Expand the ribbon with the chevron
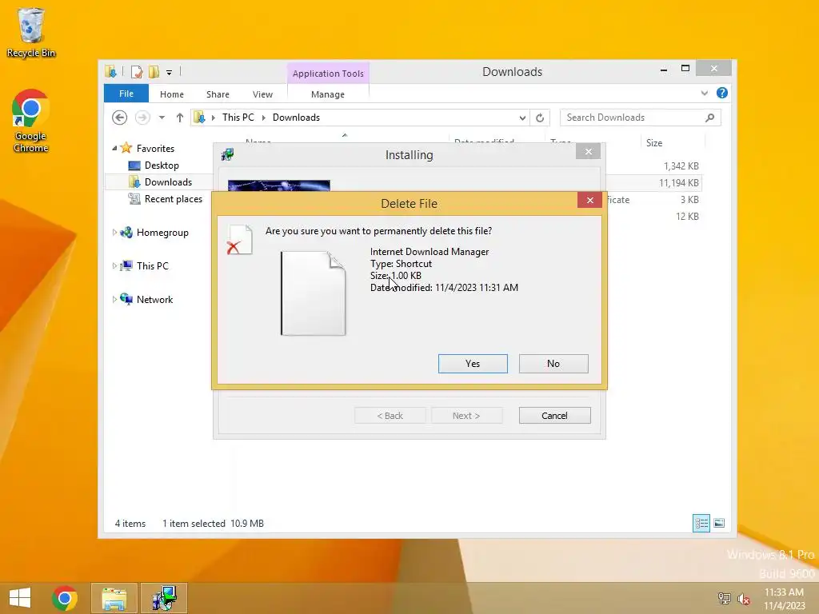This screenshot has height=614, width=819. (x=704, y=93)
